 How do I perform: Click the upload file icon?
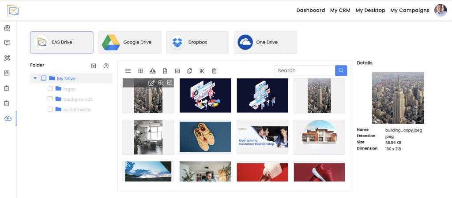pyautogui.click(x=153, y=71)
